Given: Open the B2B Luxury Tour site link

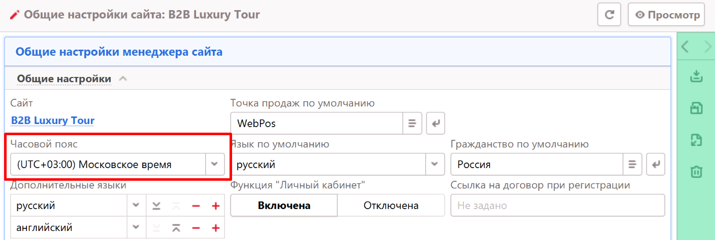Looking at the screenshot, I should coord(53,121).
